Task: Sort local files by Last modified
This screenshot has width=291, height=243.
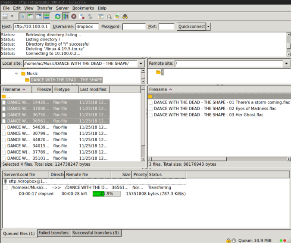Action: (94, 89)
